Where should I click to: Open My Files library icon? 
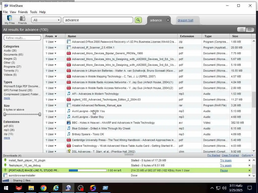tap(10, 20)
